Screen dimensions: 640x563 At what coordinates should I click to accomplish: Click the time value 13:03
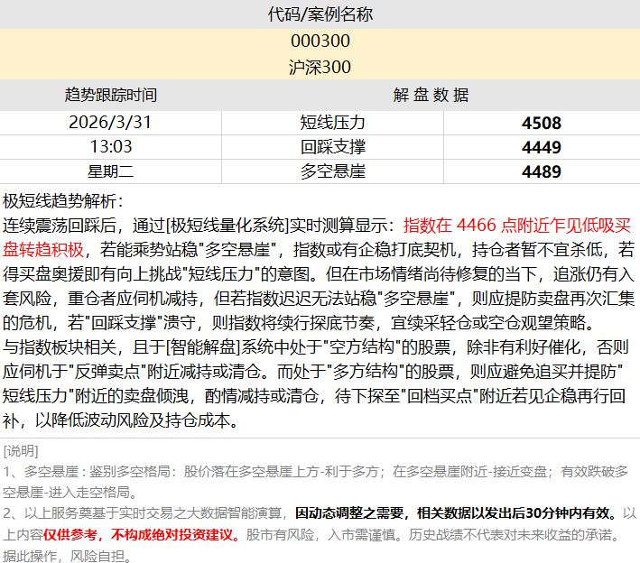pos(110,146)
